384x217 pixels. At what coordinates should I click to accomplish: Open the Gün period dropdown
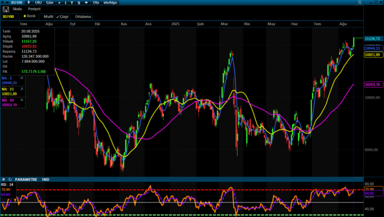click(x=49, y=2)
